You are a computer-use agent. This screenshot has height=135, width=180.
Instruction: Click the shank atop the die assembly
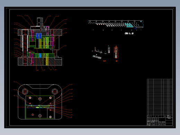40,22
